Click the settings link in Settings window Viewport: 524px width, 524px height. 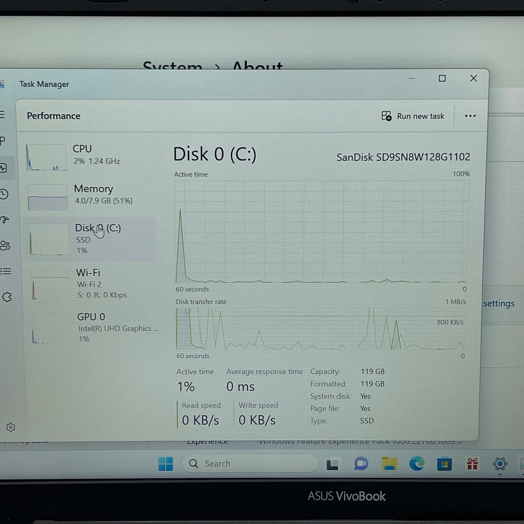pos(499,304)
